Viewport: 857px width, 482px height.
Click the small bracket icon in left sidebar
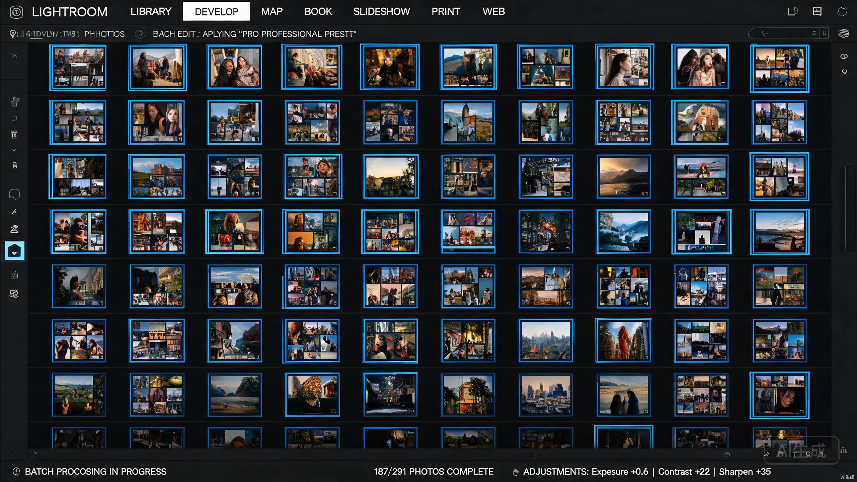pyautogui.click(x=14, y=118)
